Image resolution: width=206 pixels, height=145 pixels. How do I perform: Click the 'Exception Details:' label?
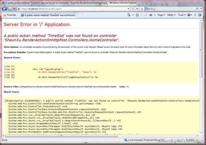pyautogui.click(x=15, y=52)
